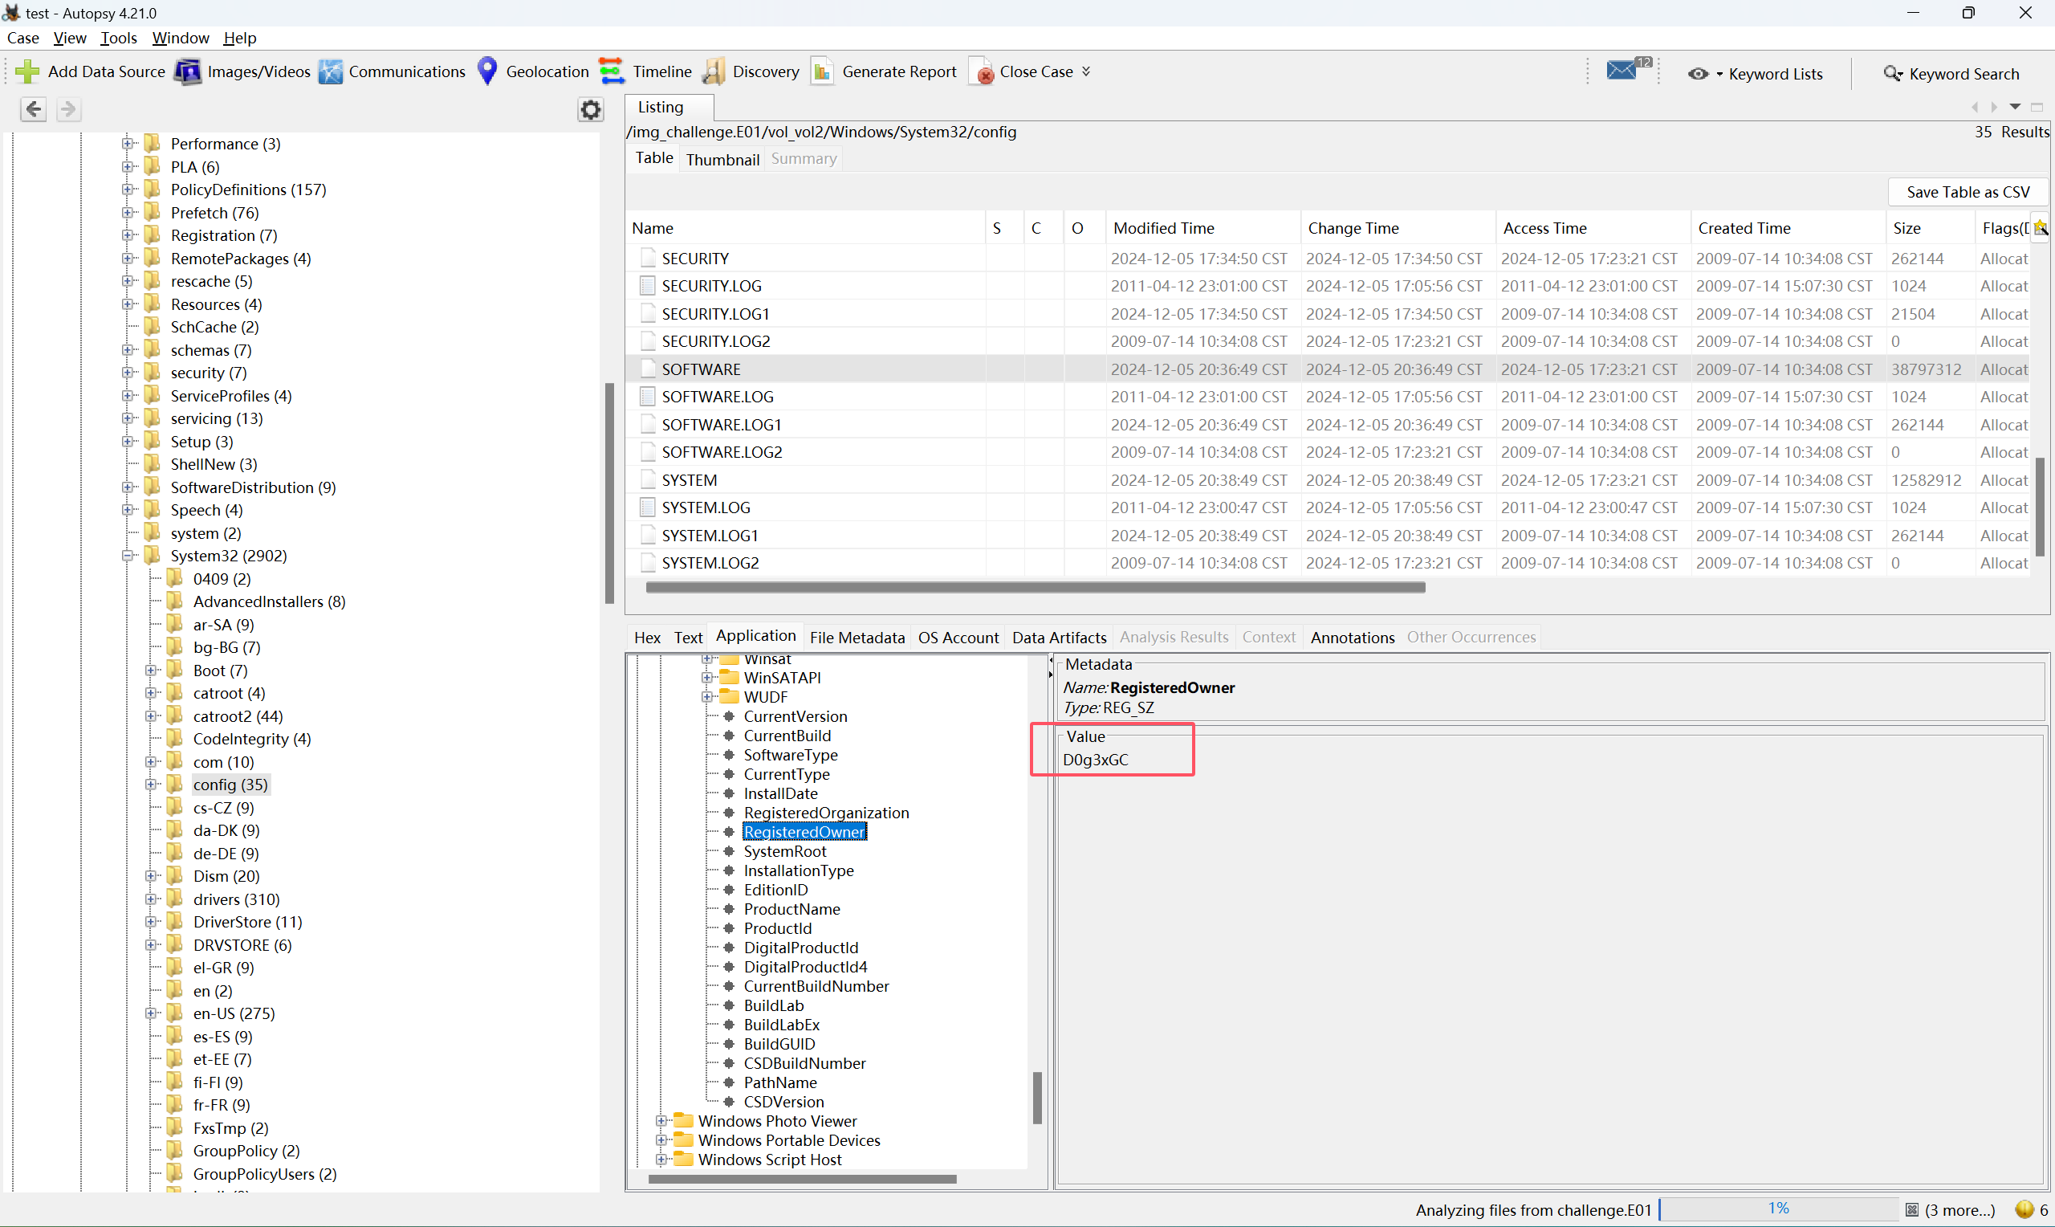Click the SOFTWARE file icon in listing
This screenshot has height=1227, width=2055.
648,369
